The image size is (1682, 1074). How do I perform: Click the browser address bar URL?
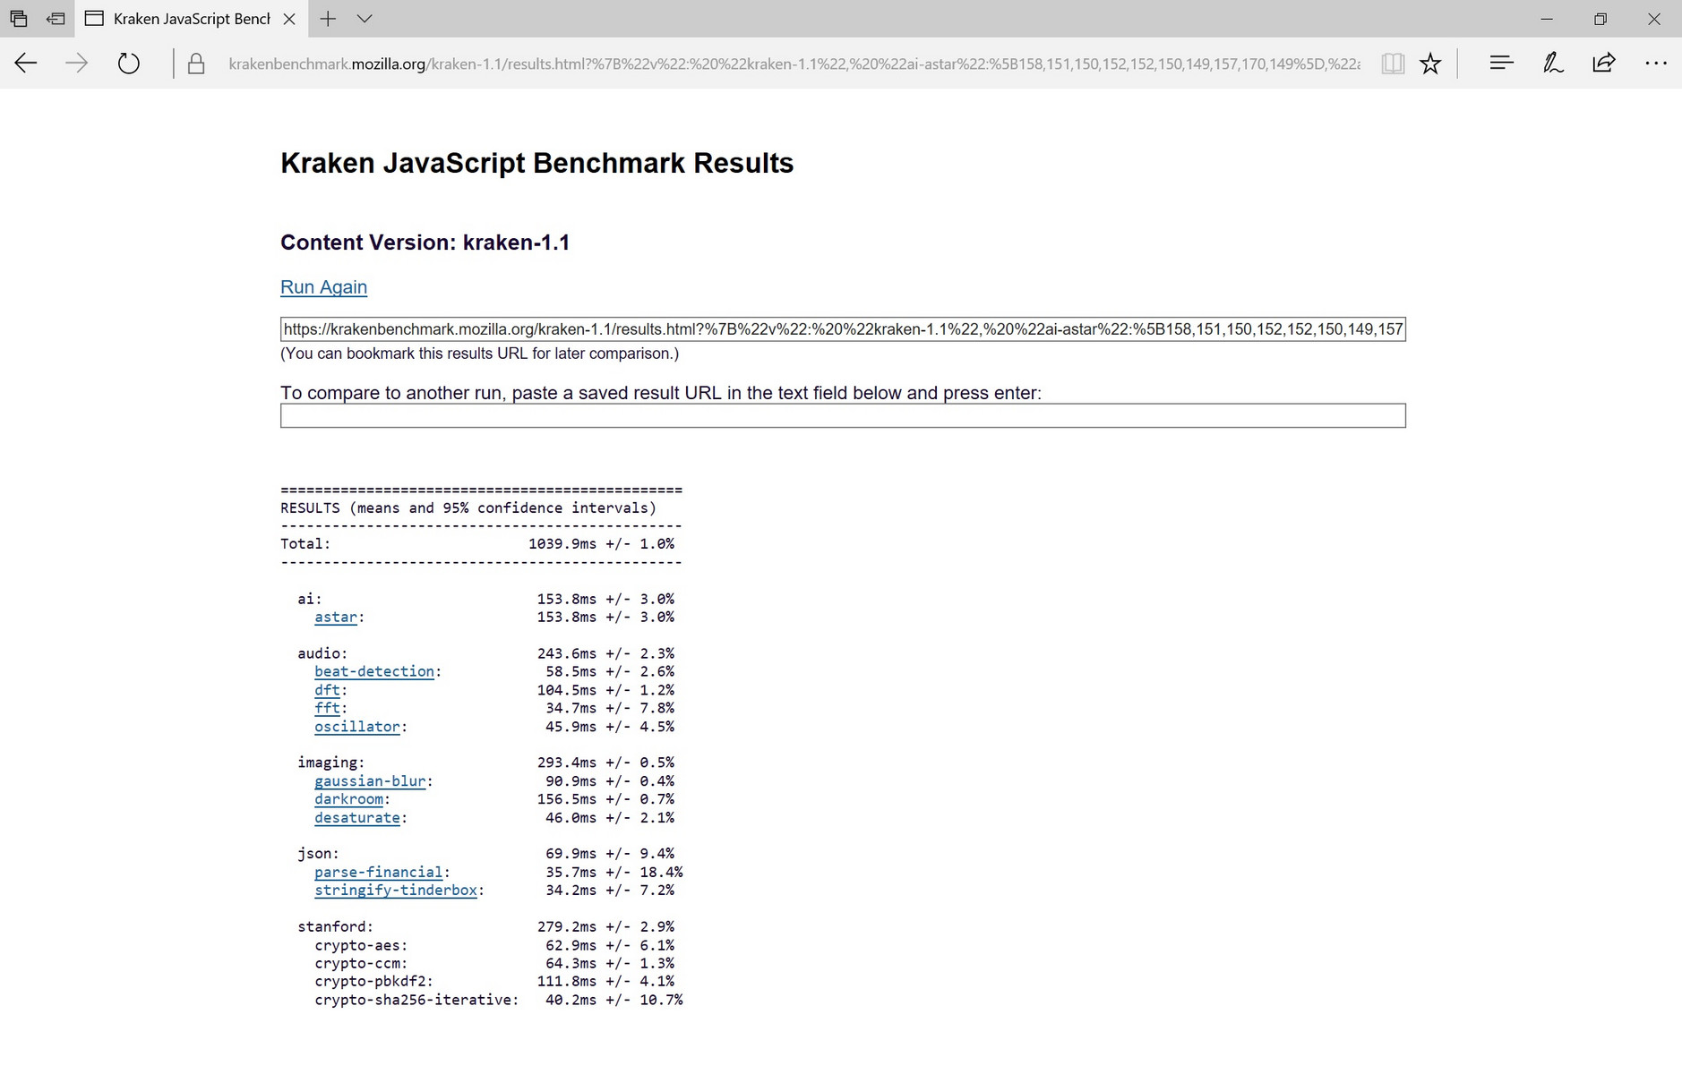tap(794, 64)
